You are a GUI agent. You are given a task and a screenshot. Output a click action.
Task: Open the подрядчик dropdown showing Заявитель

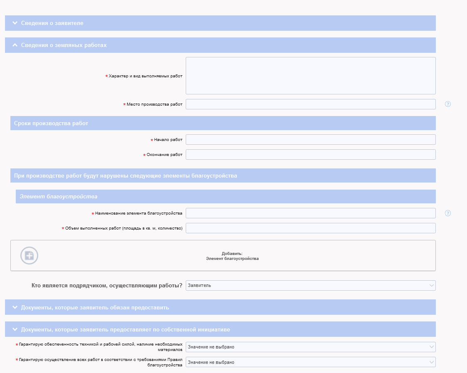tap(310, 285)
